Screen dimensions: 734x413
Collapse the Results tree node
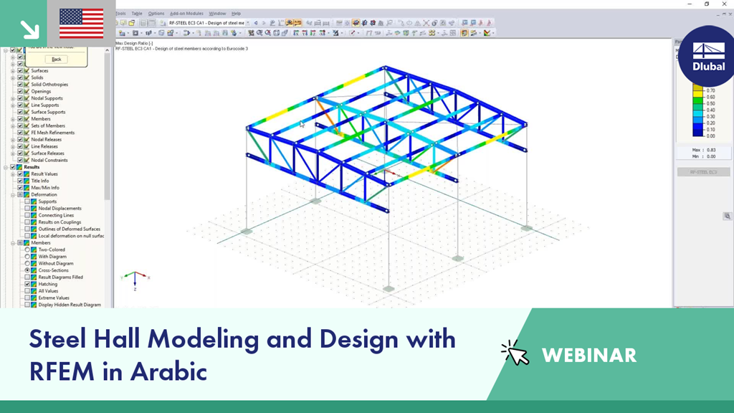pos(6,167)
